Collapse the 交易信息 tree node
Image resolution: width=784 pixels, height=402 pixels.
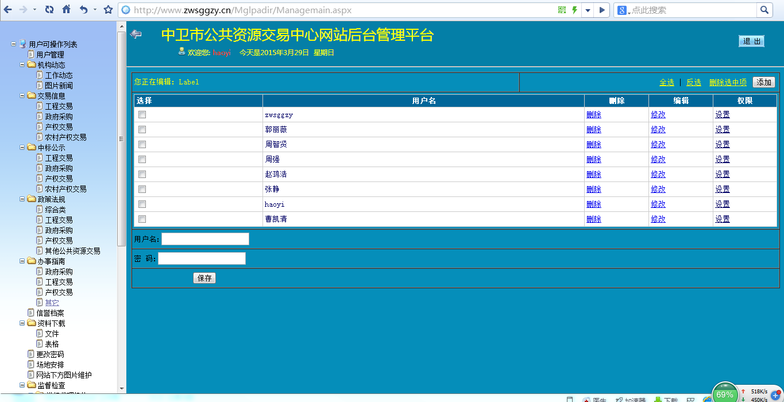tap(22, 96)
